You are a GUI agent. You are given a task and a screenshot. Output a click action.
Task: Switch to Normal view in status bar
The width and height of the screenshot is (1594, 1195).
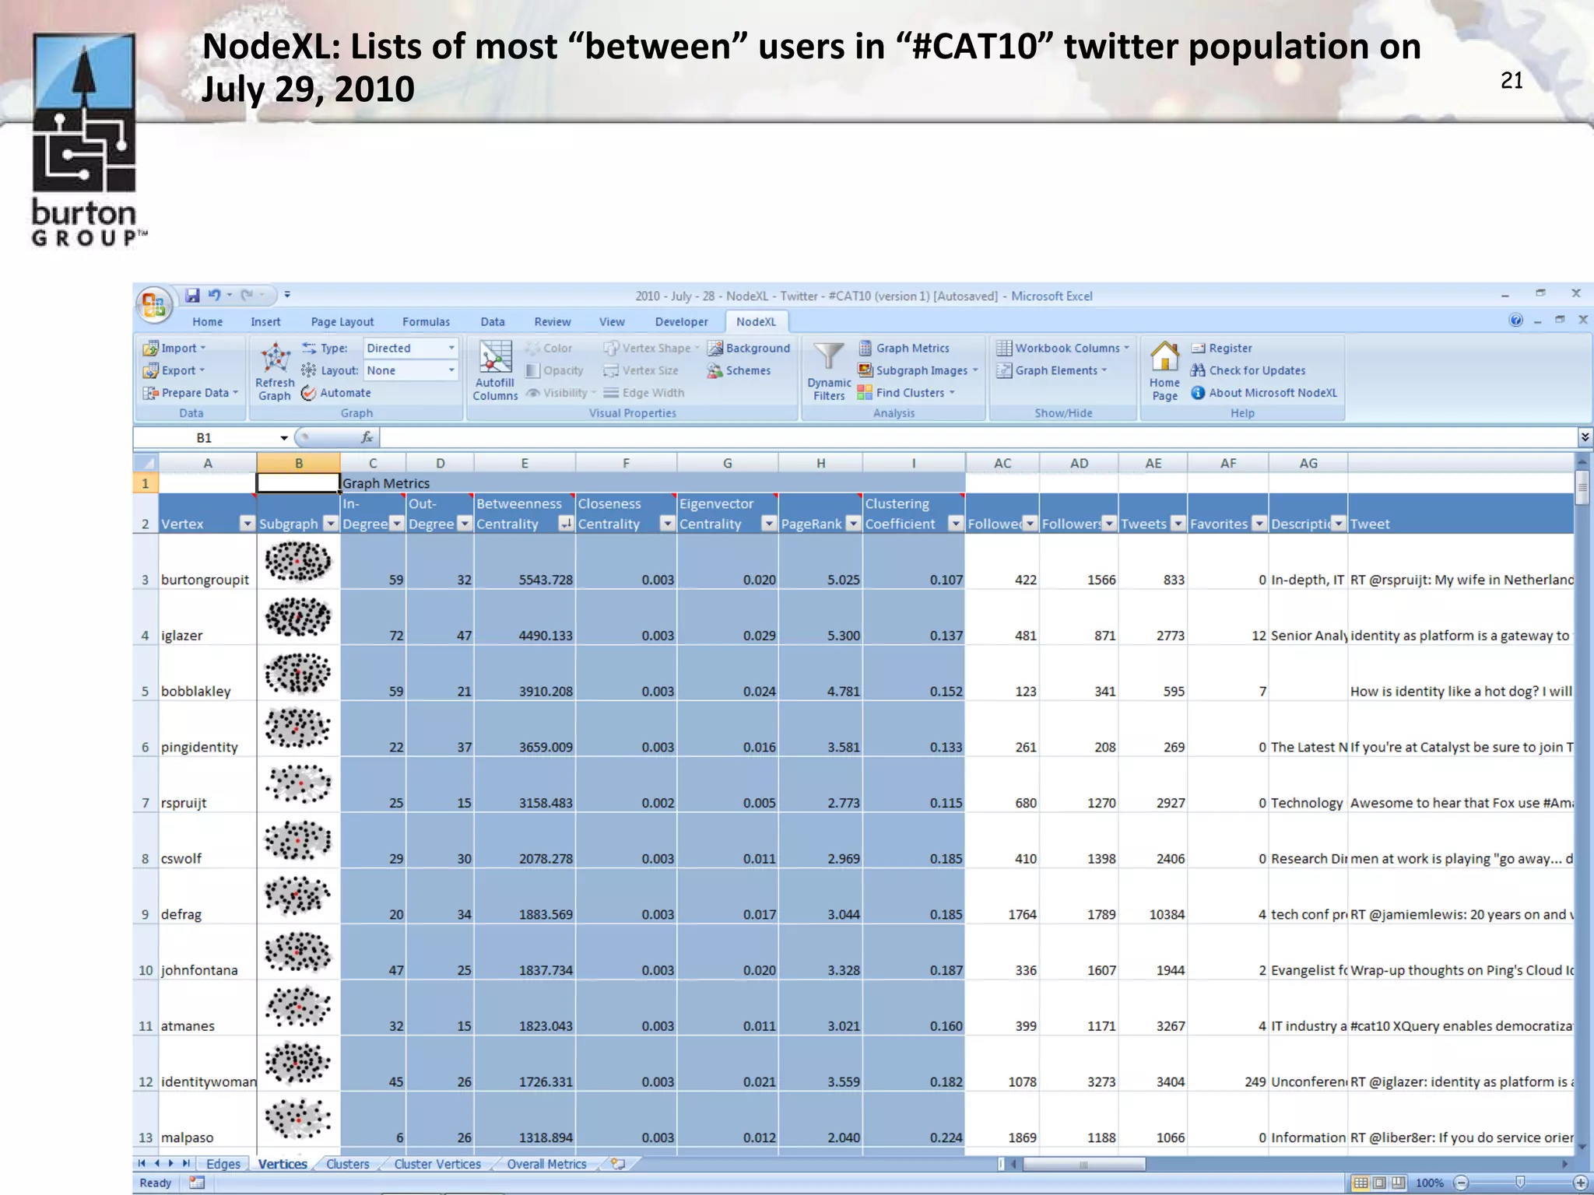[1360, 1183]
